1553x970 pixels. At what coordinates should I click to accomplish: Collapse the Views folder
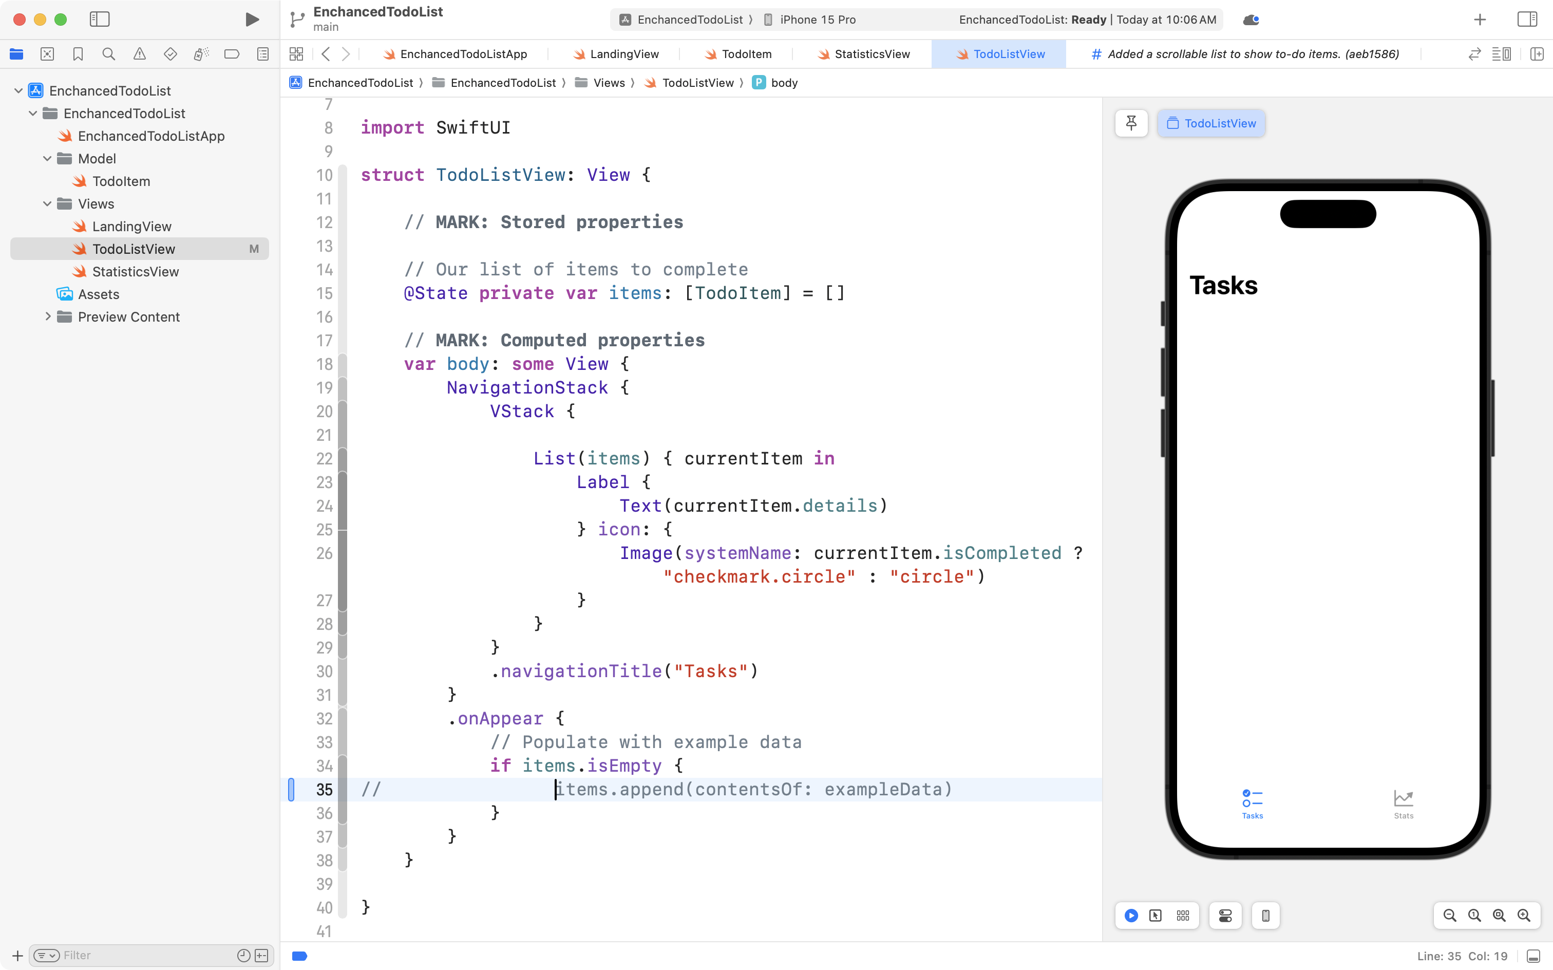[46, 203]
